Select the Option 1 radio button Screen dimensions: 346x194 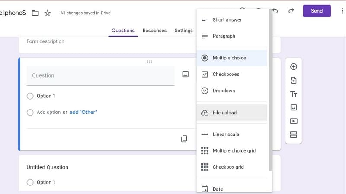coord(30,96)
